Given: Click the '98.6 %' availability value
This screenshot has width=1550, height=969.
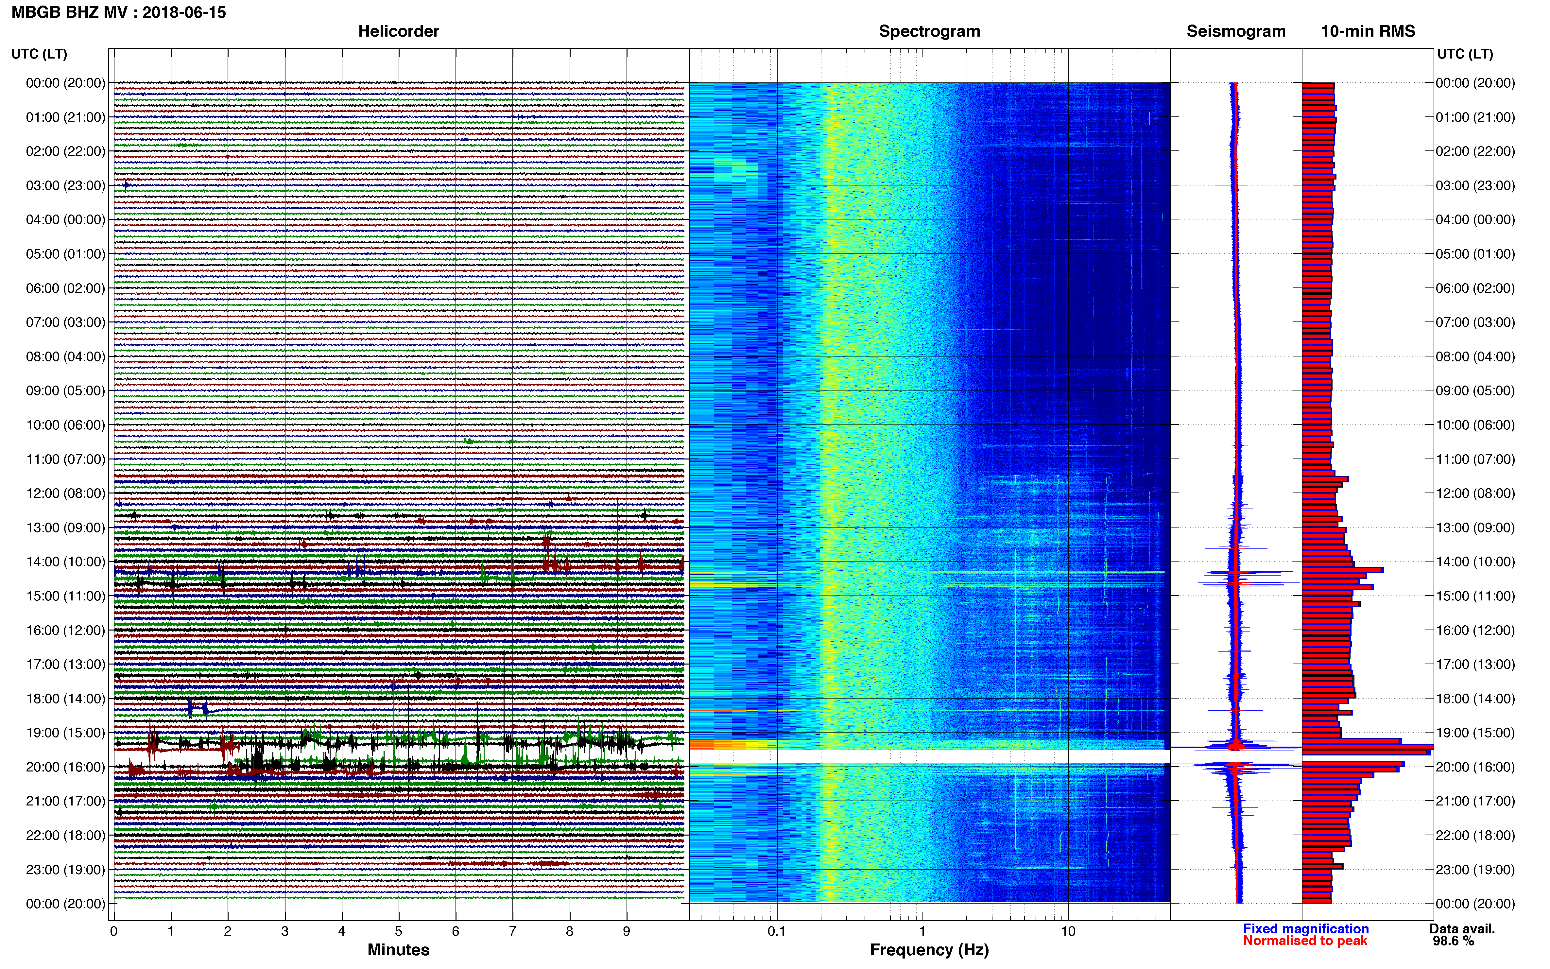Looking at the screenshot, I should coord(1453,941).
